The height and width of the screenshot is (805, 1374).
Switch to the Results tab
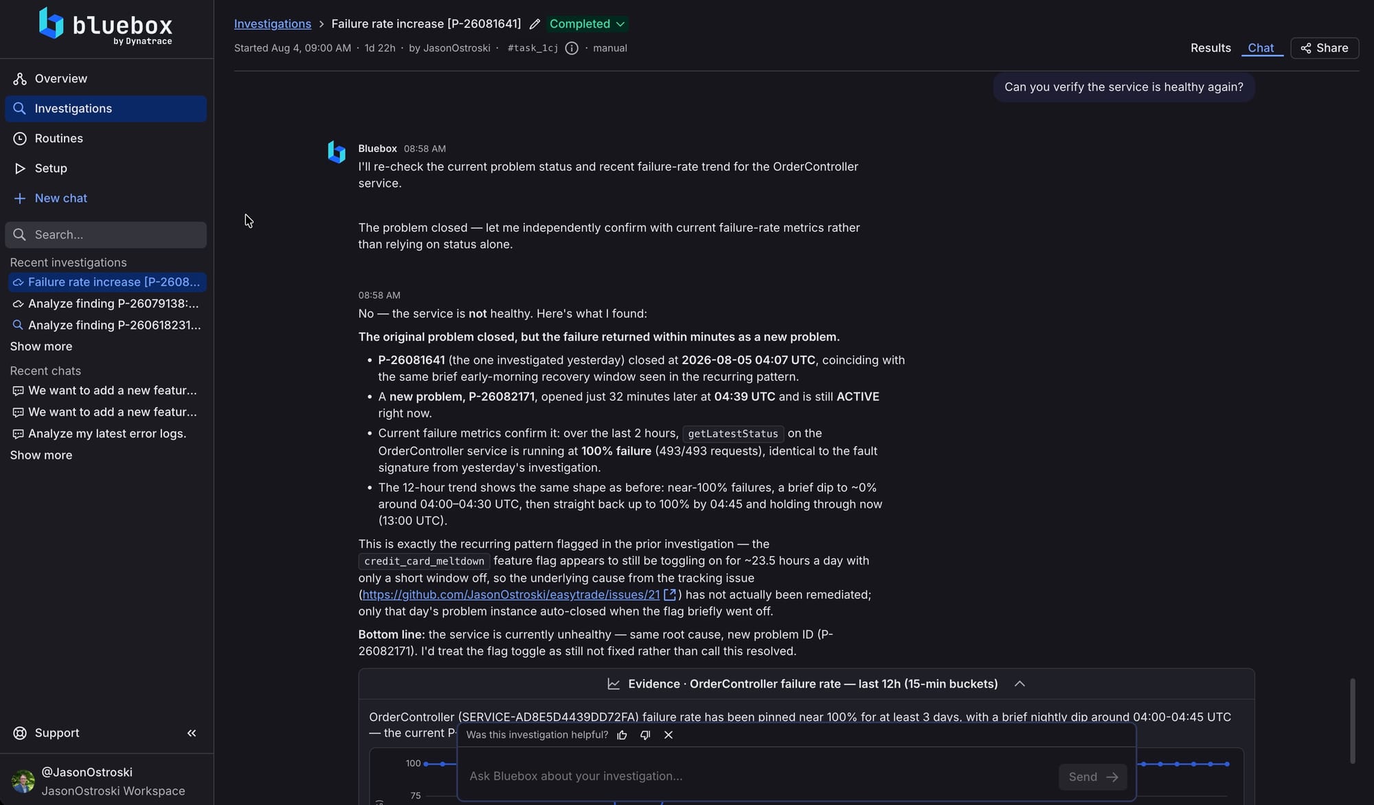(x=1210, y=48)
